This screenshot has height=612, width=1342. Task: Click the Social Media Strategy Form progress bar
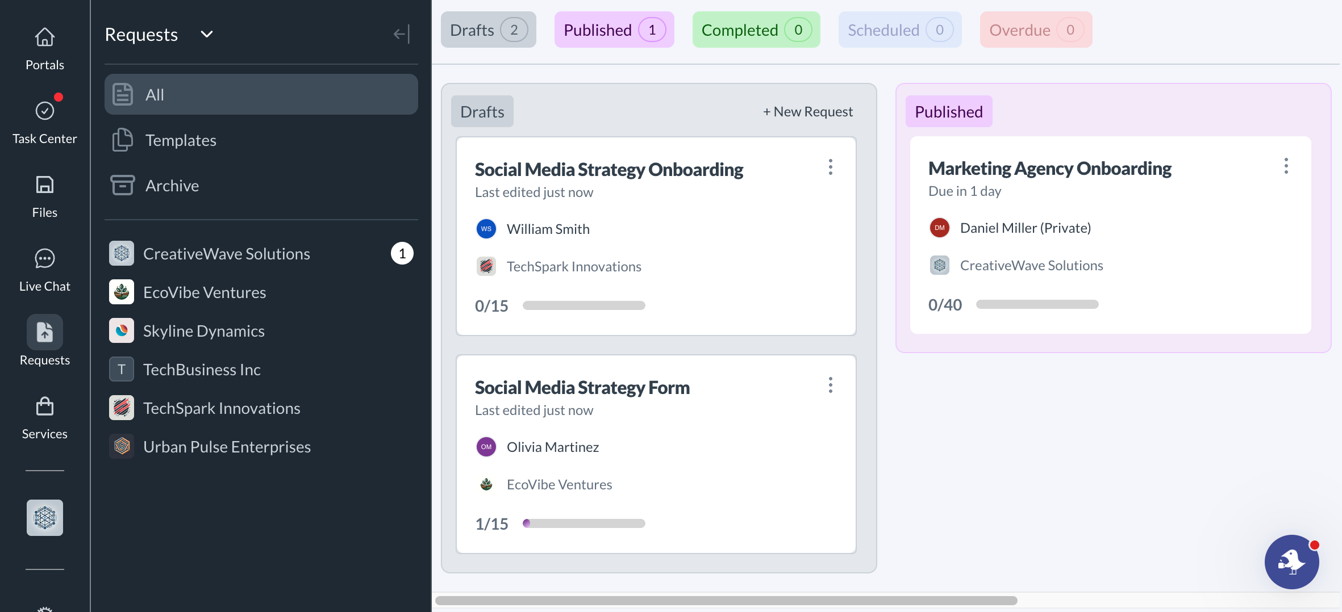tap(584, 523)
